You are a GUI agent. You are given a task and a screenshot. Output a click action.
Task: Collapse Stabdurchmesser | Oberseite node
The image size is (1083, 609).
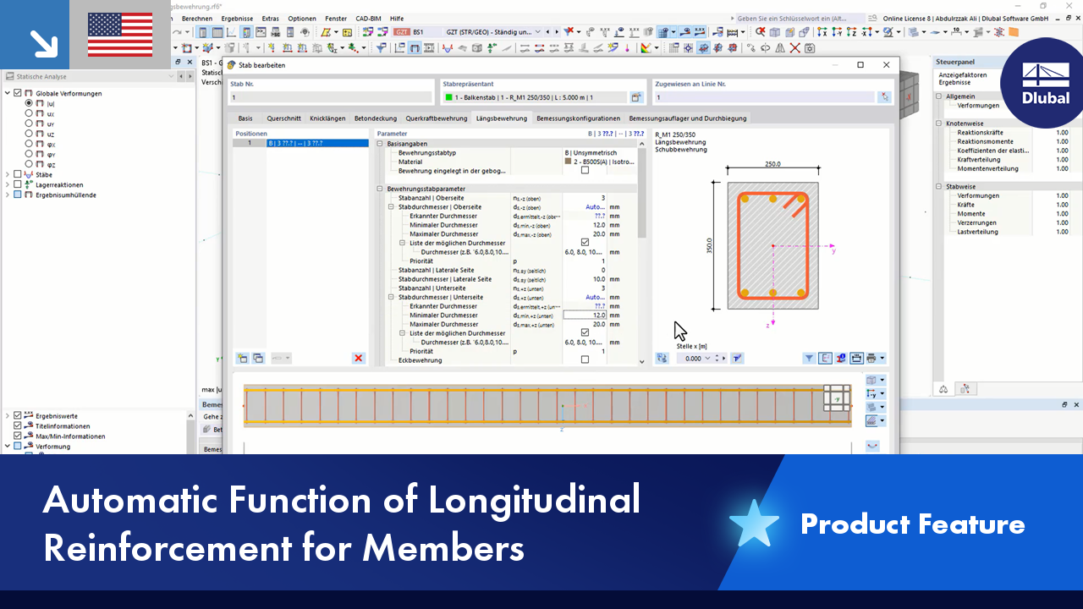[x=391, y=206]
